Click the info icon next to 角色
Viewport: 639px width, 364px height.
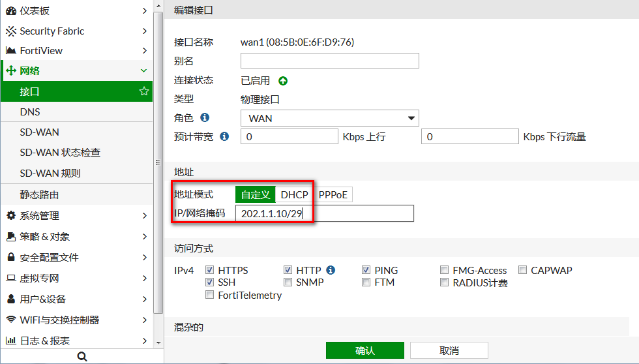point(205,118)
